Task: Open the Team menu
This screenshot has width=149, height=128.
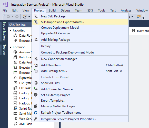Action: (78, 10)
